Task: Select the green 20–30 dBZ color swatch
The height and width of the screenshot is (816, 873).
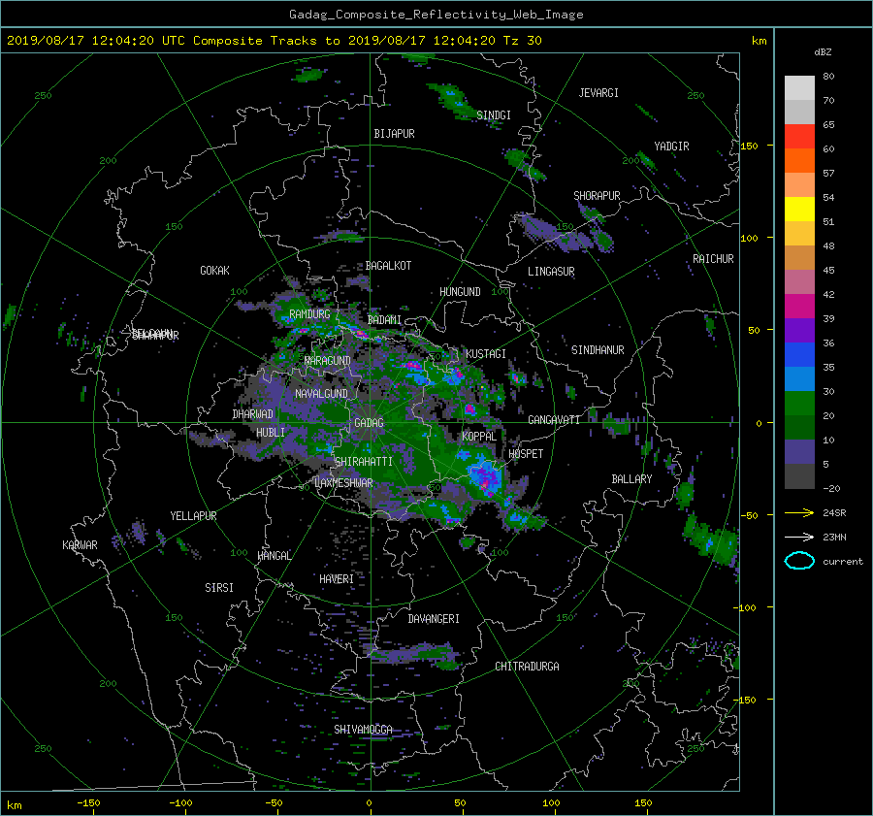Action: 799,403
